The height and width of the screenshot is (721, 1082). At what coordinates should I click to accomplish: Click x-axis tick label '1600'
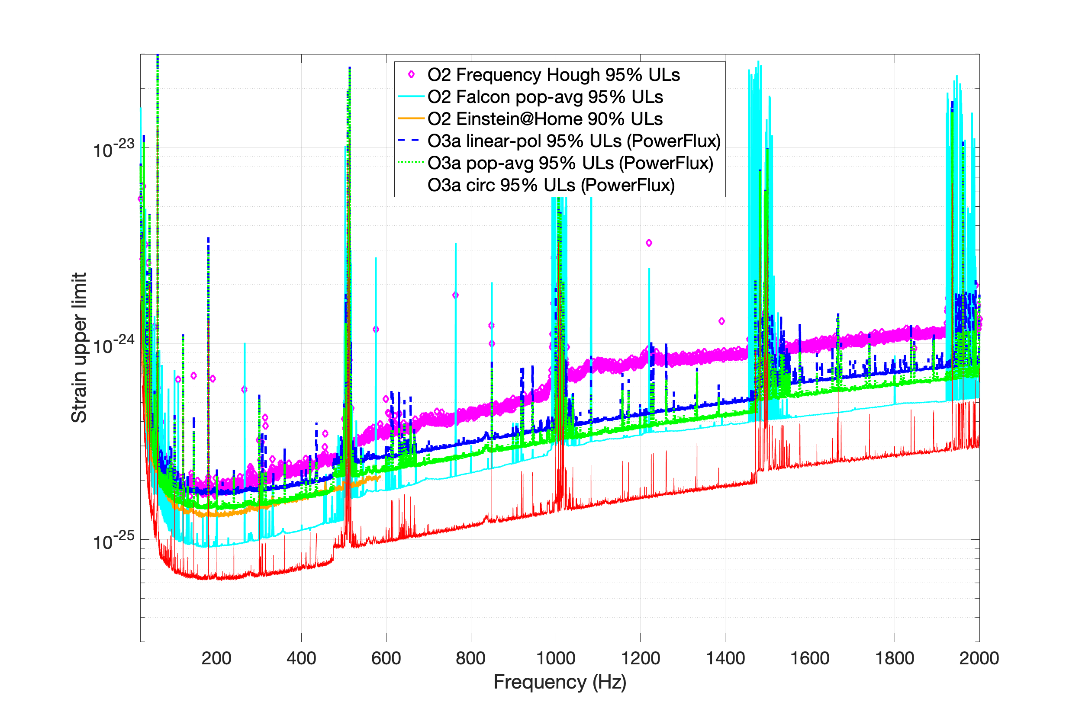[x=810, y=658]
